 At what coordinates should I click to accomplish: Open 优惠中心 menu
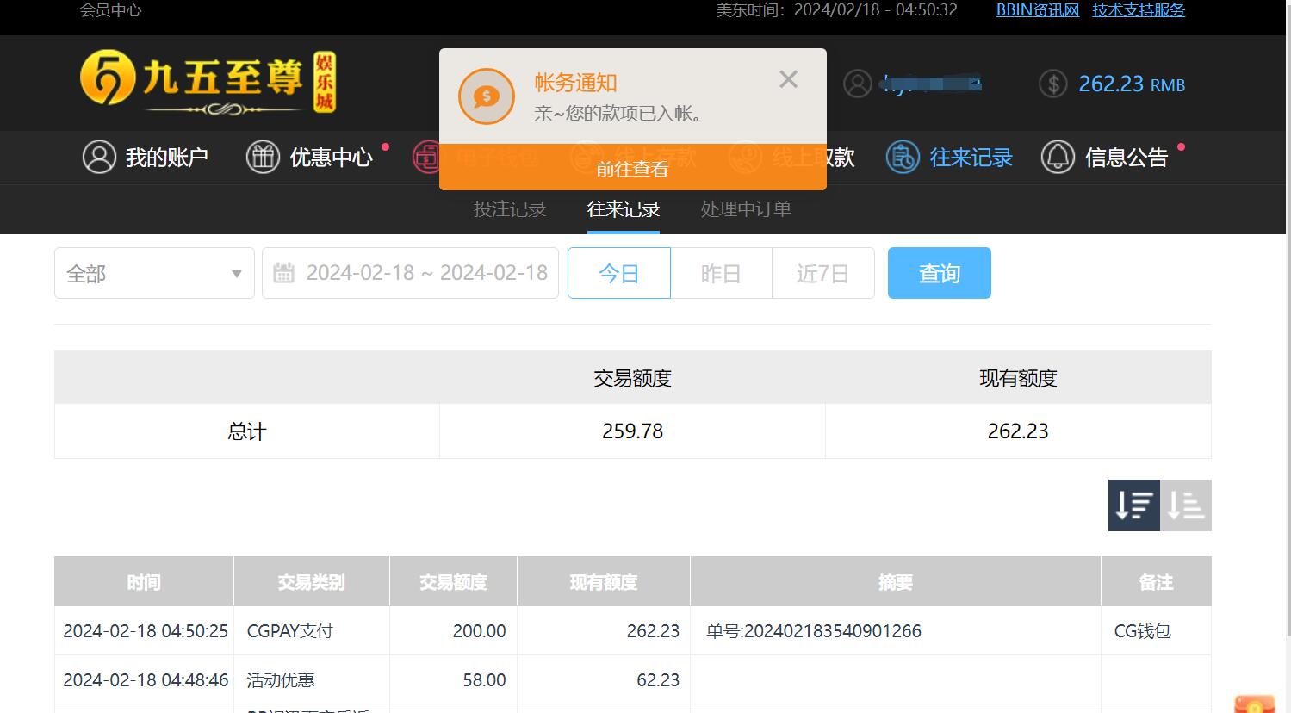coord(332,158)
